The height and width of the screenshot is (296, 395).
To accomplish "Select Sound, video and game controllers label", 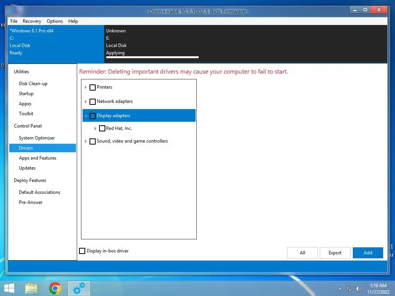I will pos(132,141).
